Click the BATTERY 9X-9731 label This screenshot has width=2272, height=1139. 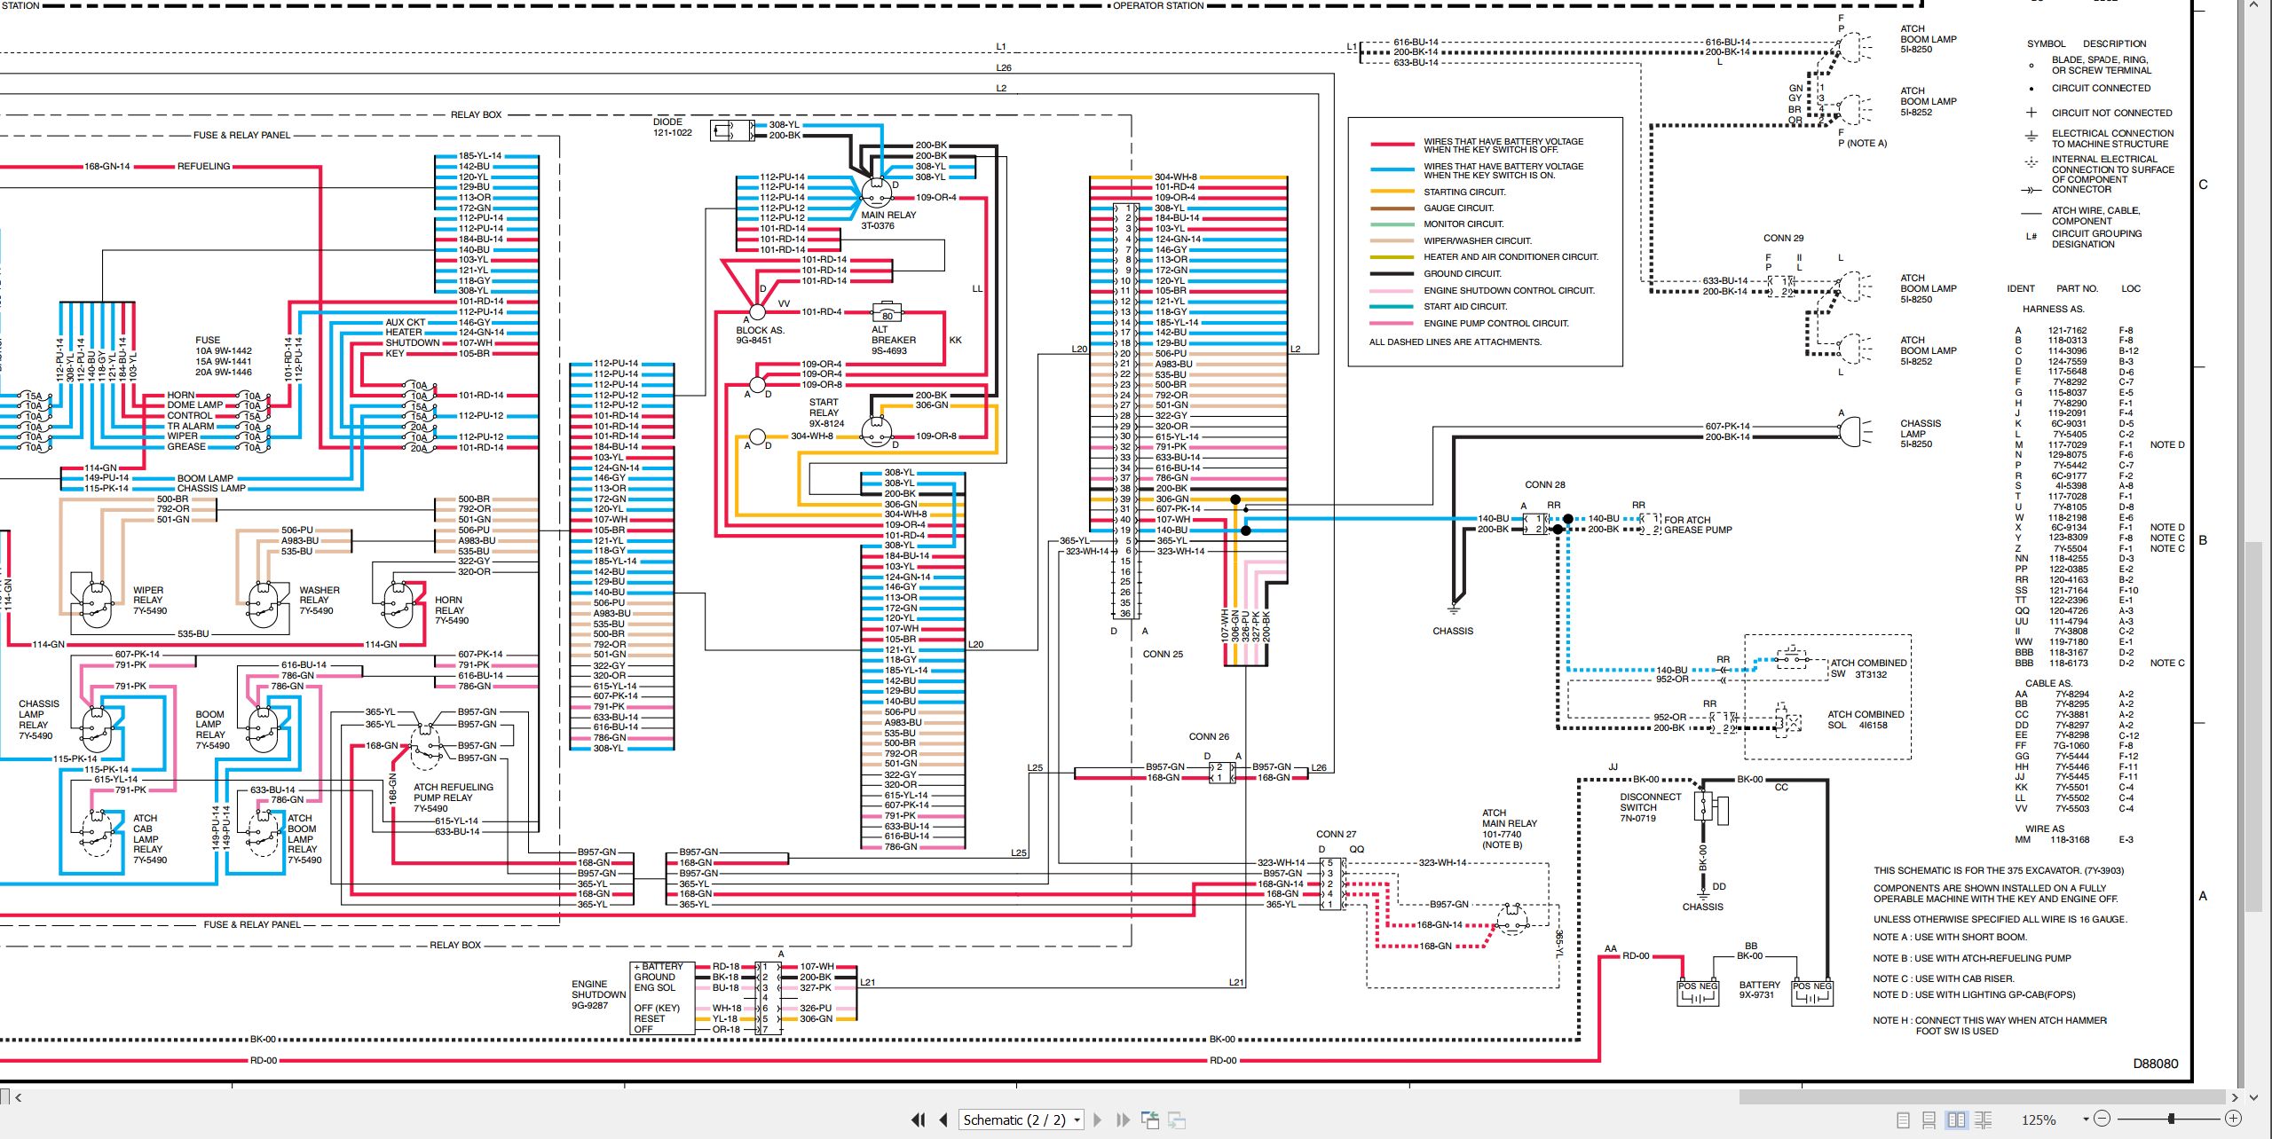coord(1759,990)
